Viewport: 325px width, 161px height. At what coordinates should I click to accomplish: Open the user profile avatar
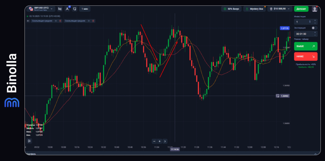point(314,9)
